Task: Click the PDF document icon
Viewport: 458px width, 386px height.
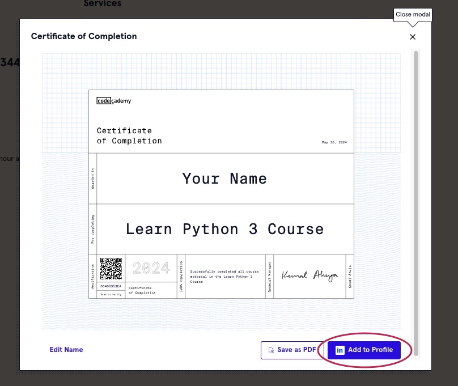Action: (271, 350)
